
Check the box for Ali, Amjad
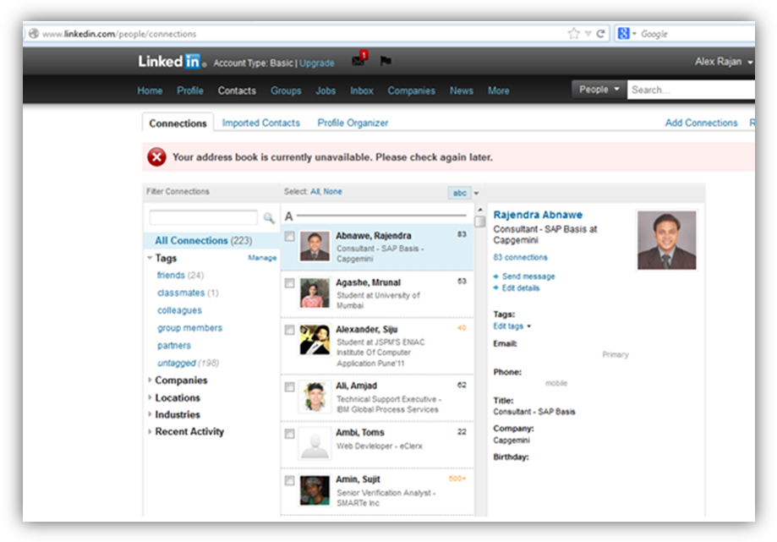coord(289,387)
